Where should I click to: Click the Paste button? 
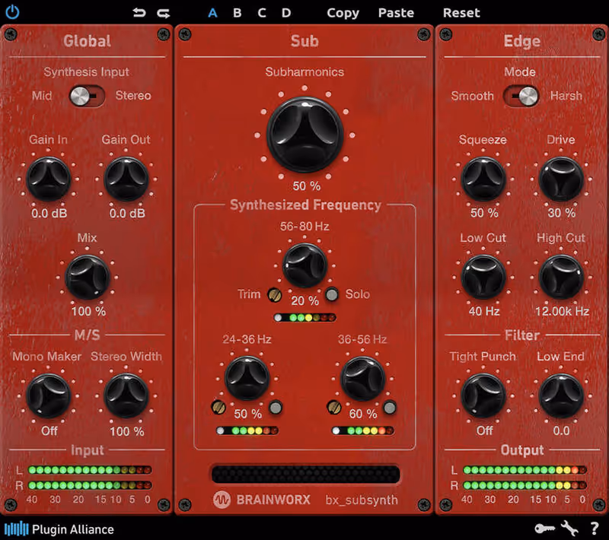coord(396,13)
